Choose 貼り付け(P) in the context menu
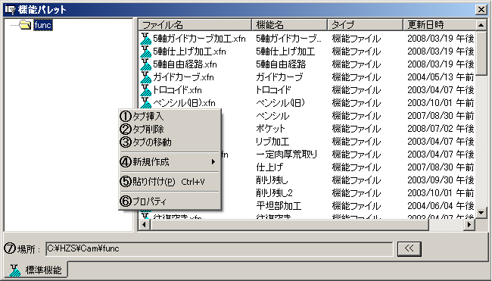 (x=170, y=181)
